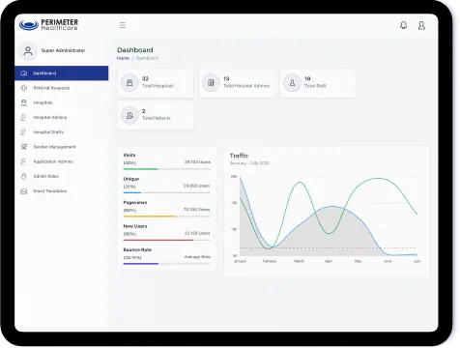Click the New Users label
The width and height of the screenshot is (460, 348).
click(135, 226)
